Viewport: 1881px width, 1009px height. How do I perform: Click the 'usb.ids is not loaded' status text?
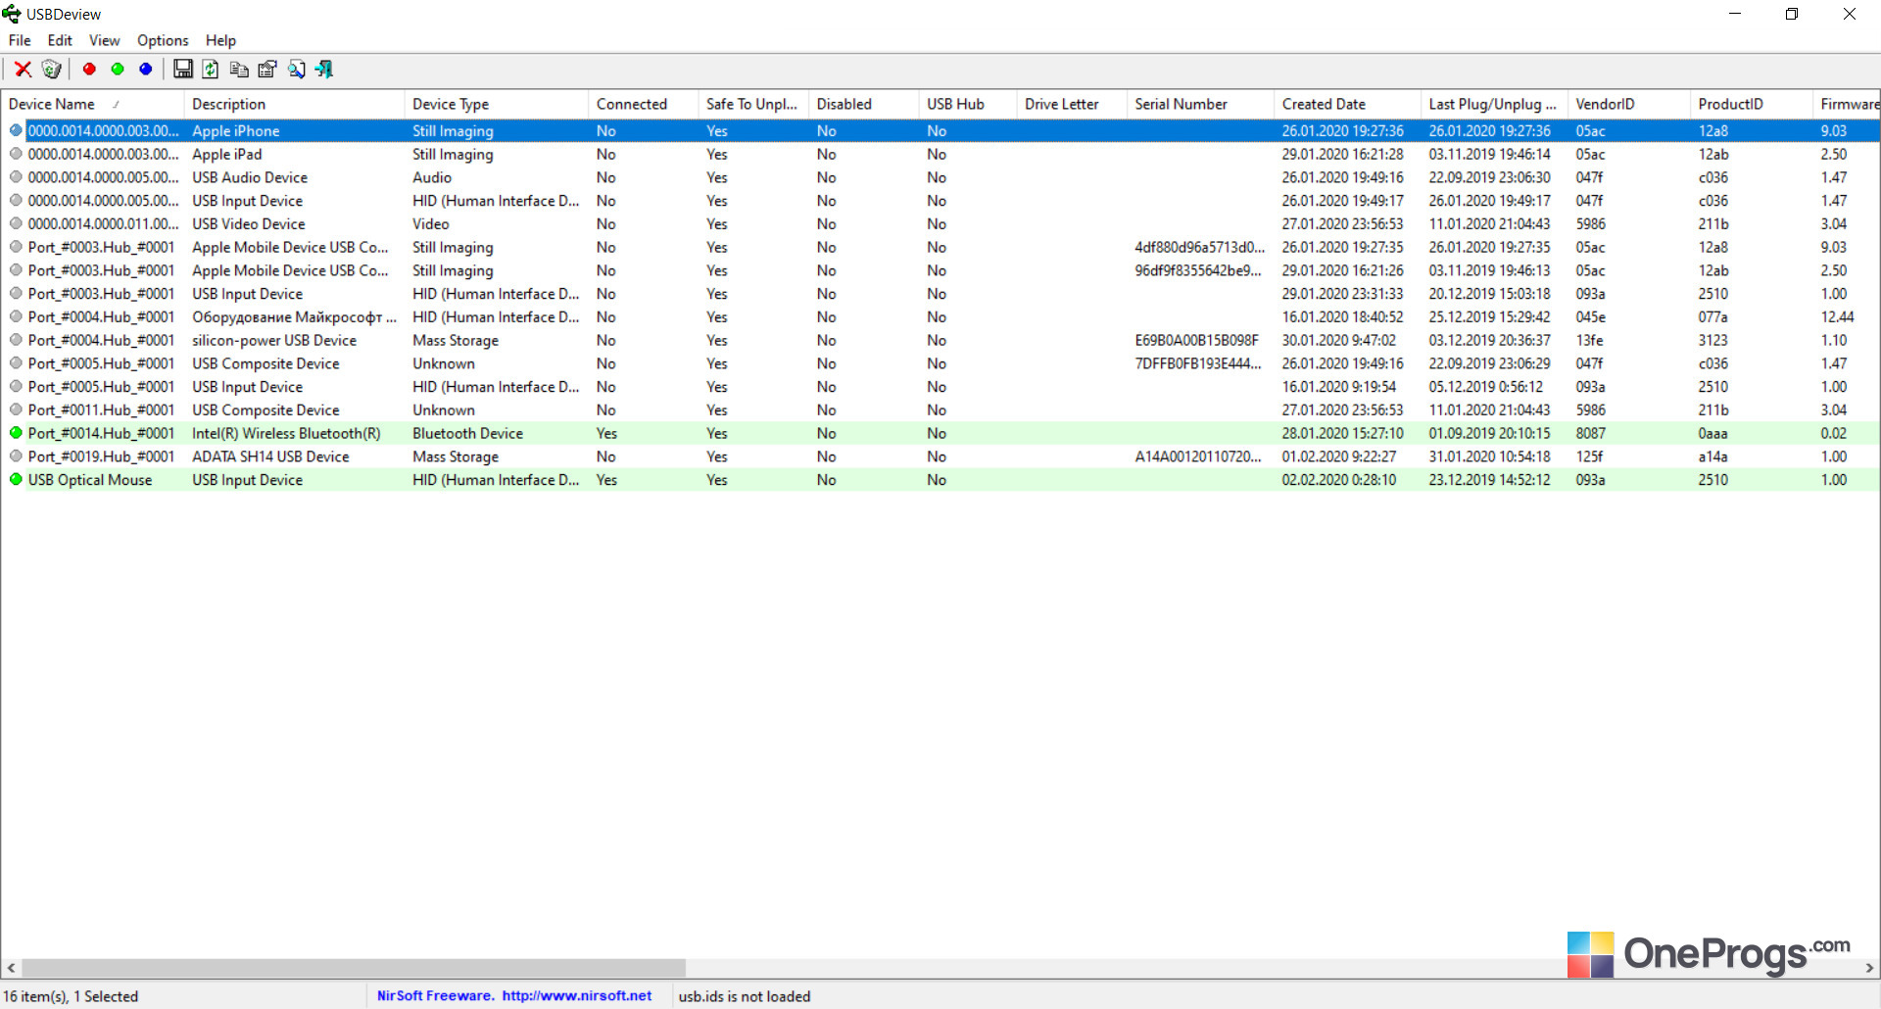[745, 996]
